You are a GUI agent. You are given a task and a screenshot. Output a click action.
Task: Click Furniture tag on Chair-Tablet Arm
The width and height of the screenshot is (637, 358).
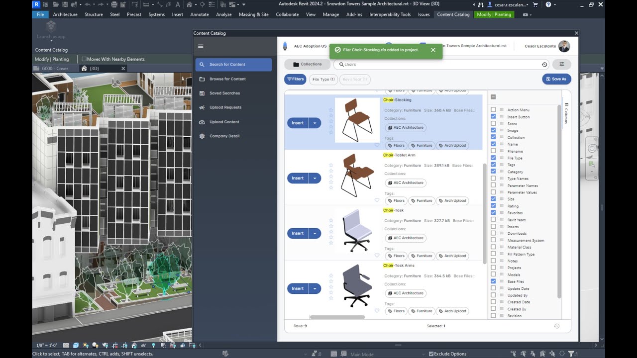(421, 201)
